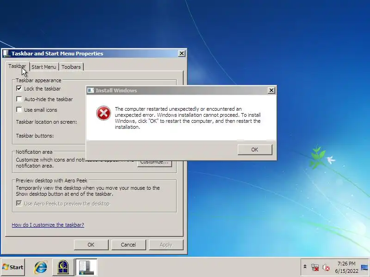Click the window-shaped app icon on taskbar
The image size is (370, 277).
tap(63, 267)
